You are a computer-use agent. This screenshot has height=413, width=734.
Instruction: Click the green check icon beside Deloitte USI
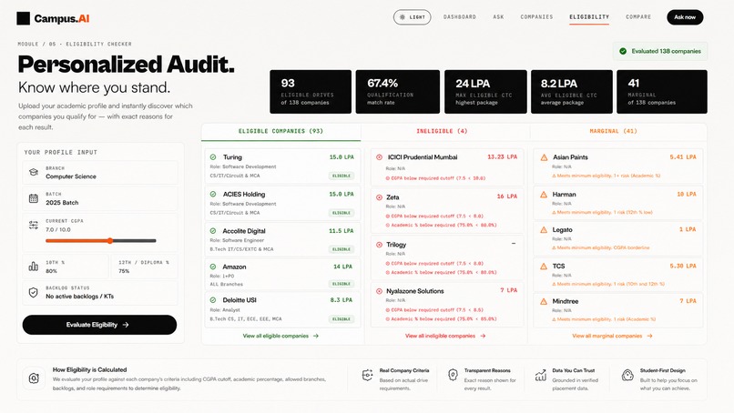(213, 300)
